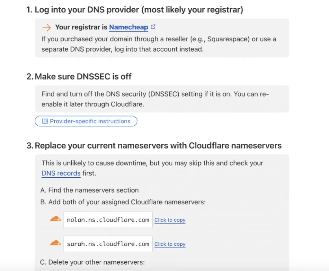The height and width of the screenshot is (271, 329).
Task: Select the nolan.ns.cloudflare.com nameserver field
Action: pyautogui.click(x=108, y=220)
